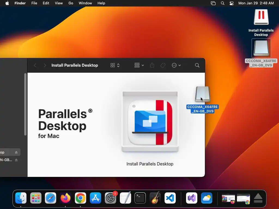Click the highlighted CCCOMA_X64FRE_EN-GB_DV9 drive icon
Viewport: 279px width, 209px height.
[x=203, y=94]
